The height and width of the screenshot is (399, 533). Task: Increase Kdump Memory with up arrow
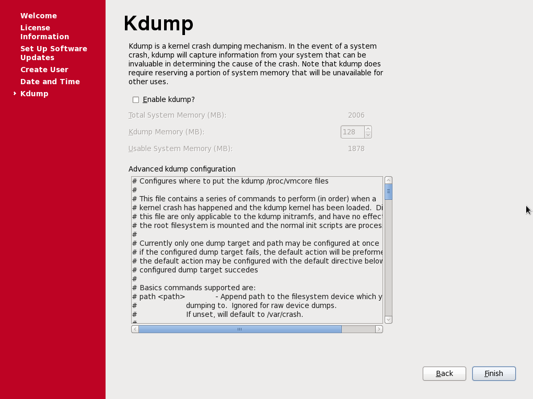pyautogui.click(x=368, y=129)
